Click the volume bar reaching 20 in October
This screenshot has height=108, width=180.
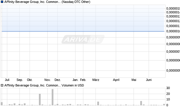40,100
